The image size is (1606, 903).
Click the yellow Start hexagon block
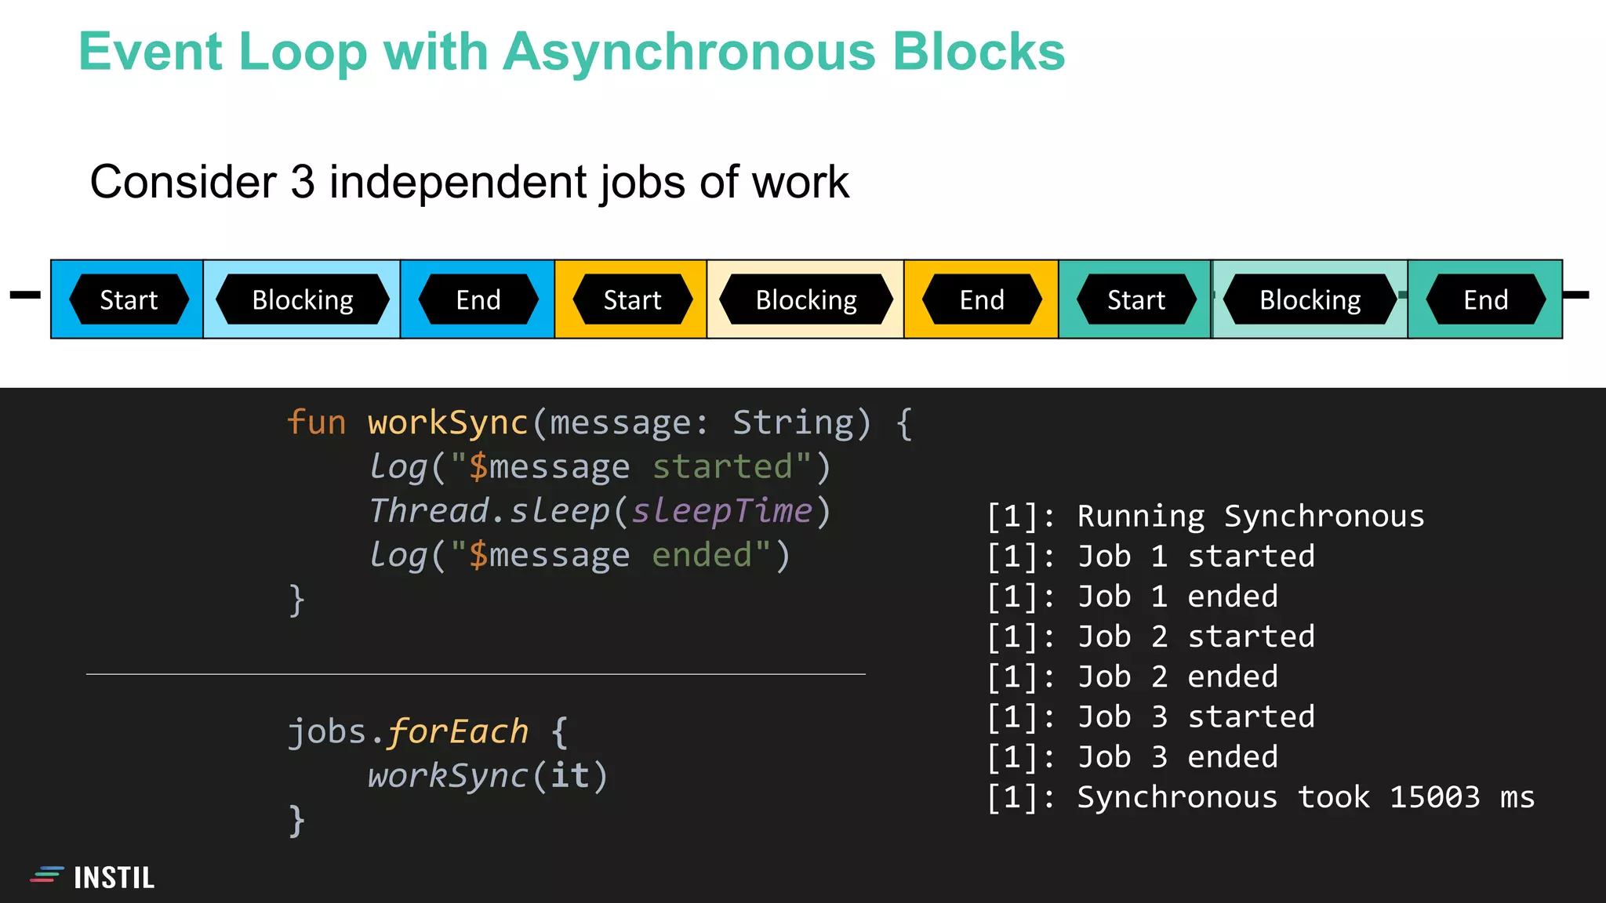pos(632,299)
